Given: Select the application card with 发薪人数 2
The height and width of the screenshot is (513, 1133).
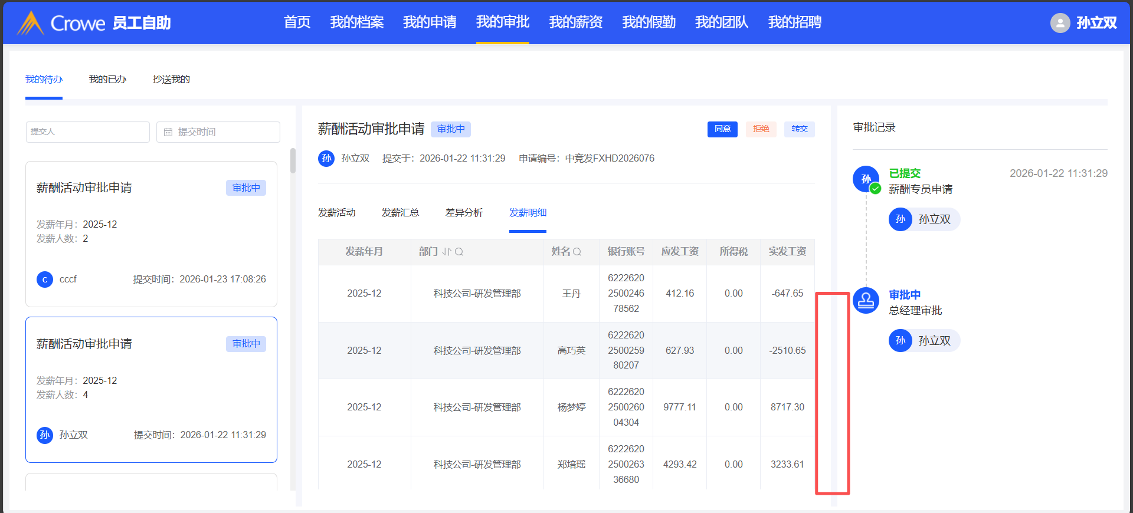Looking at the screenshot, I should [151, 234].
